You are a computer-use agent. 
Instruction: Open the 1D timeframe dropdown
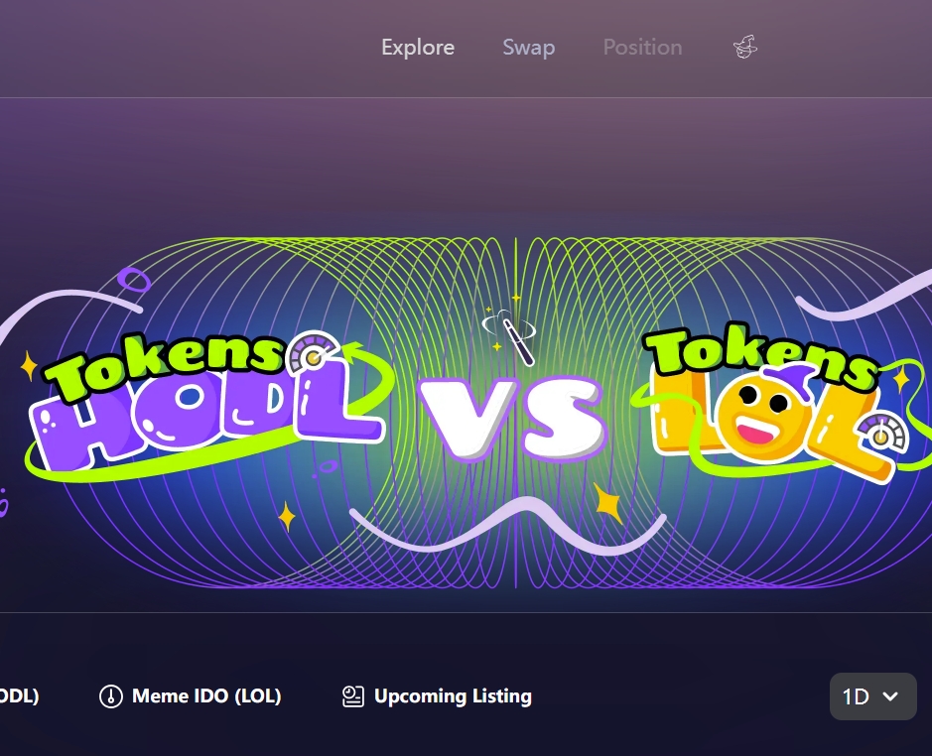(x=872, y=695)
